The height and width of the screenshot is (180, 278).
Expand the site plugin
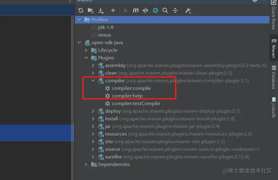[x=93, y=142]
